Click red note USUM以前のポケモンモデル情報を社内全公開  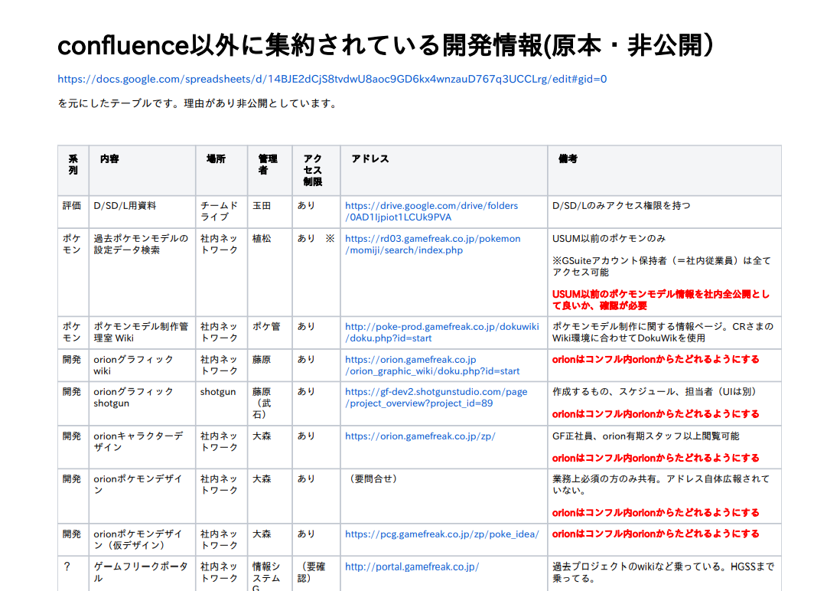661,299
